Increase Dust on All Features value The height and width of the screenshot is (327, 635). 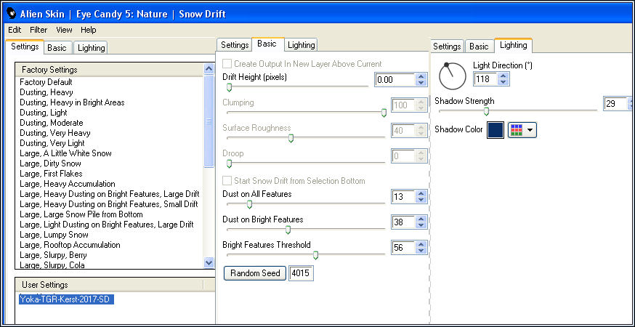[x=421, y=194]
